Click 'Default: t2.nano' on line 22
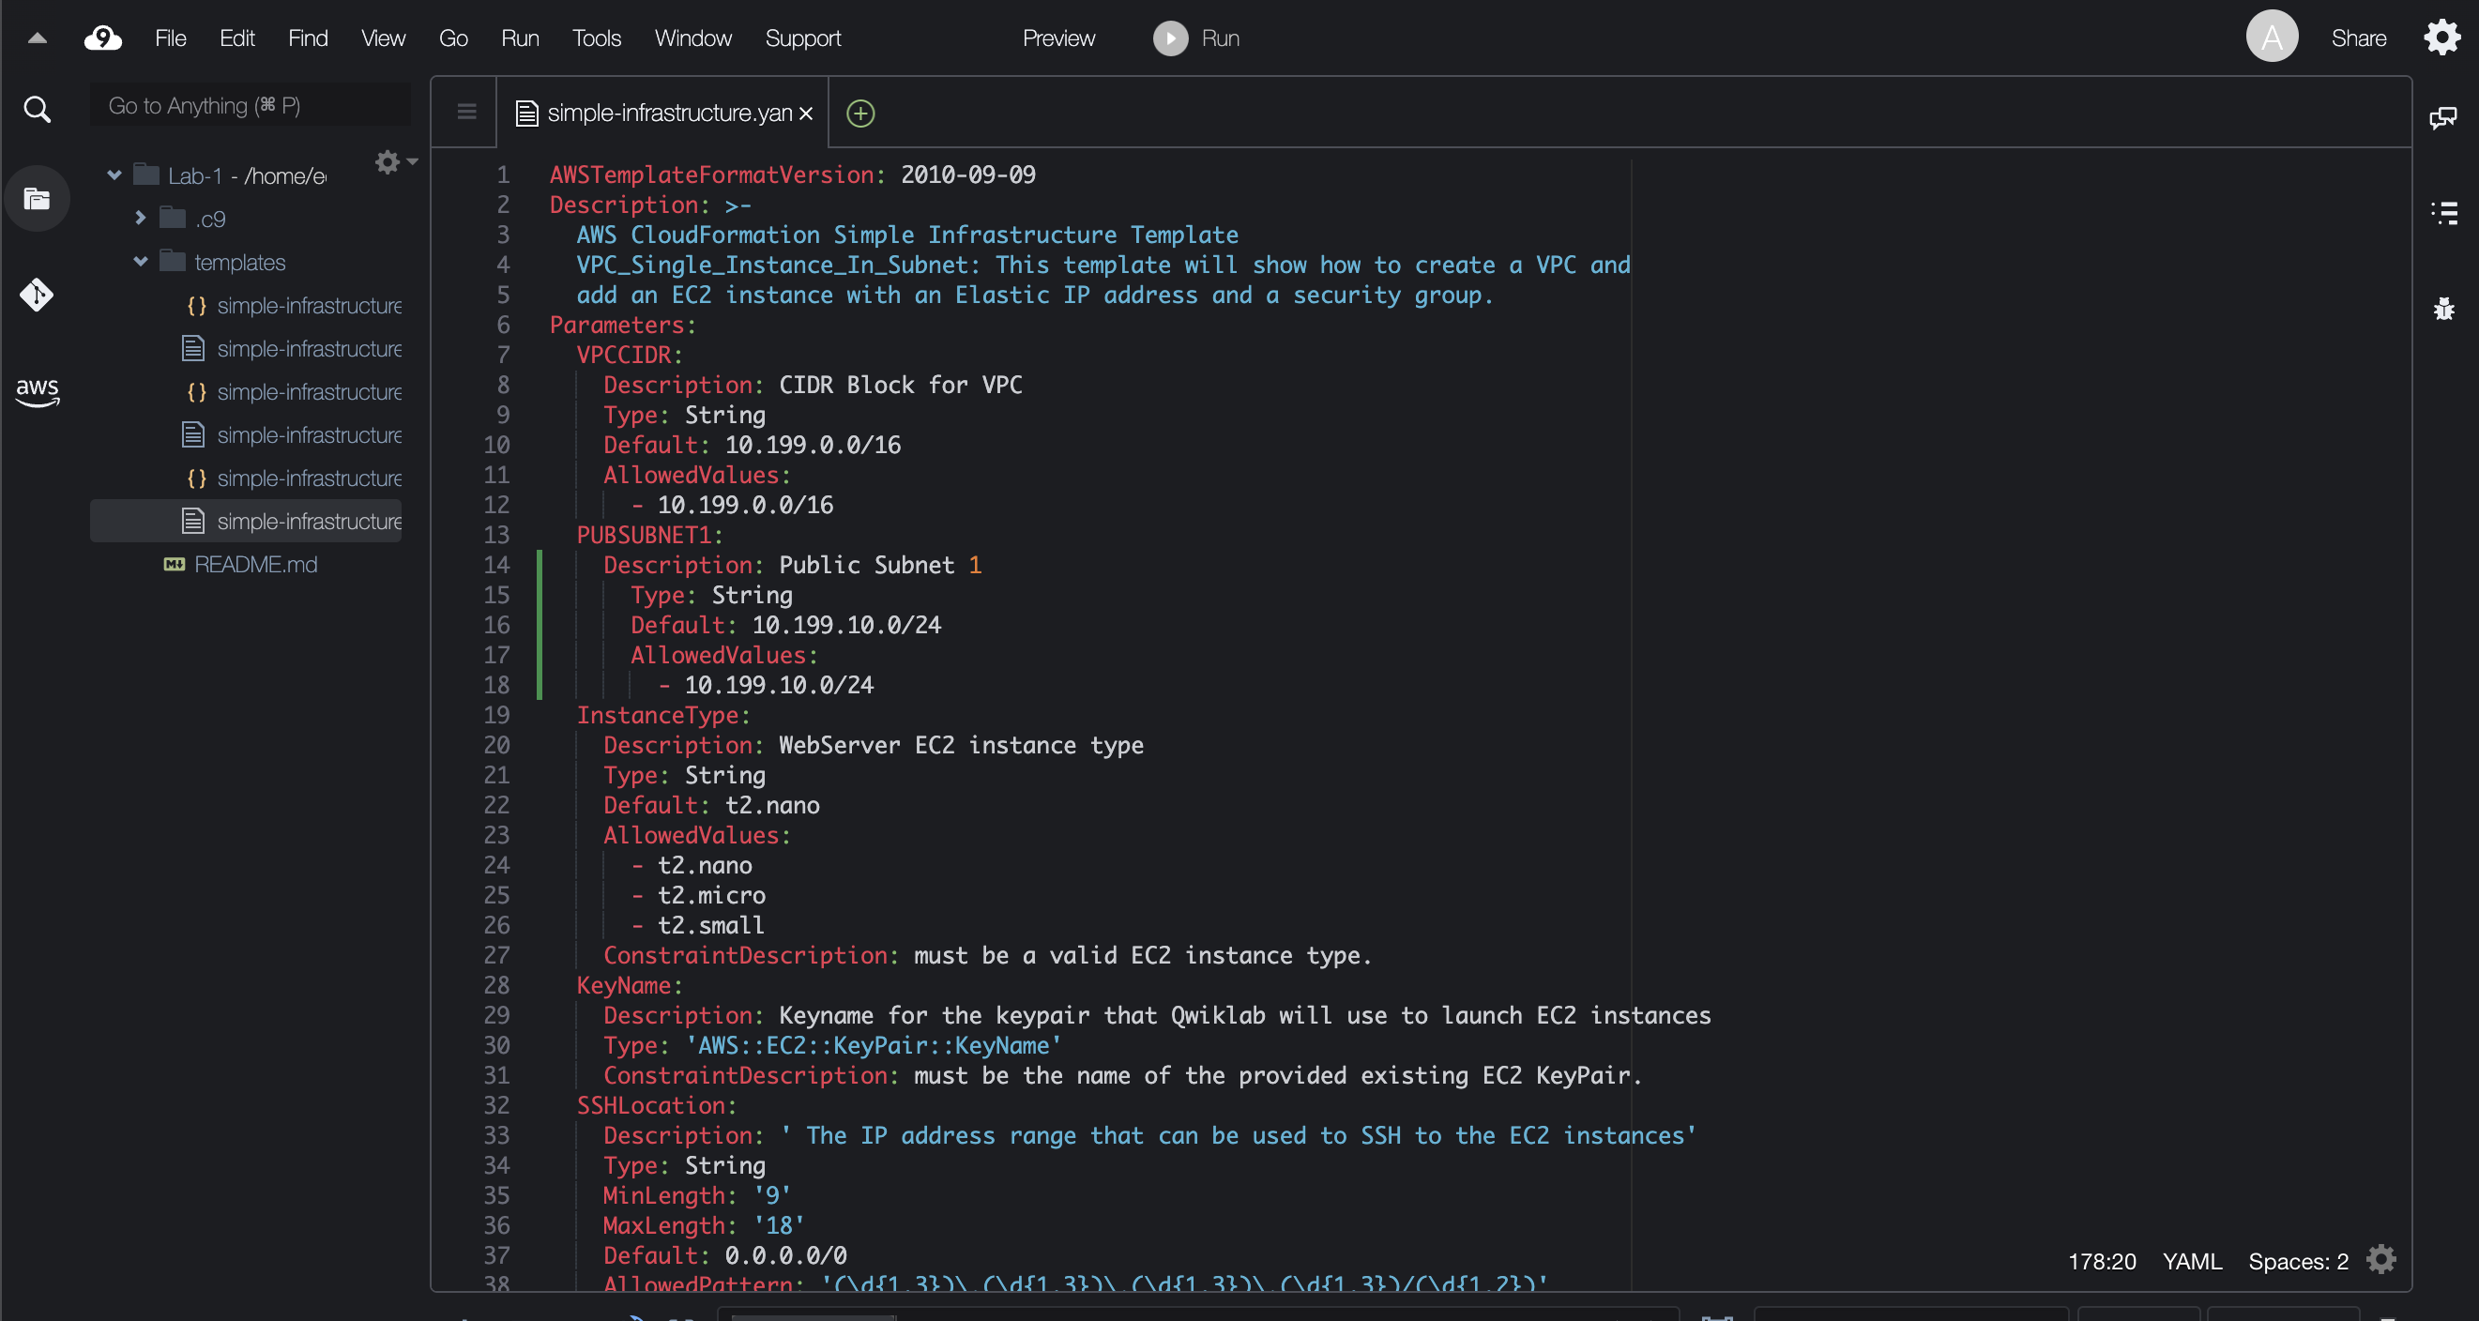Screen dimensions: 2479x1321 click(x=712, y=804)
